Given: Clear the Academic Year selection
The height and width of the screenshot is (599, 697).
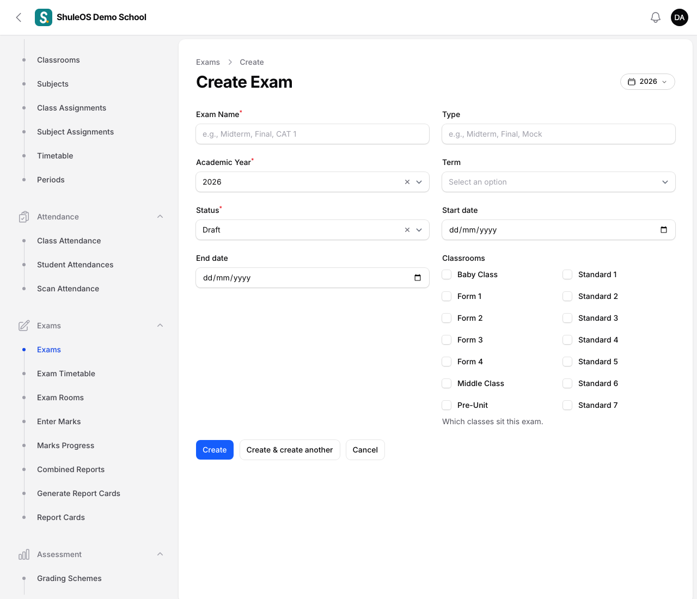Looking at the screenshot, I should (407, 182).
